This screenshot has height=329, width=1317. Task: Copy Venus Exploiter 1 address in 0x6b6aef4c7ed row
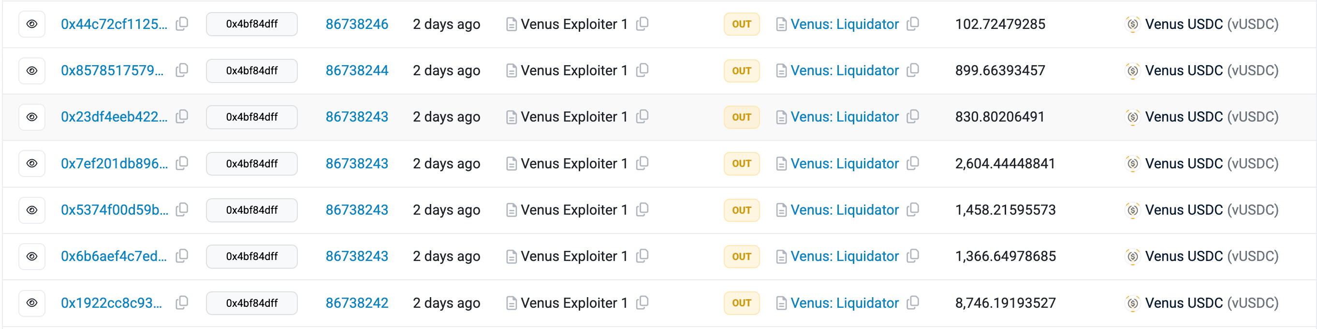(643, 256)
